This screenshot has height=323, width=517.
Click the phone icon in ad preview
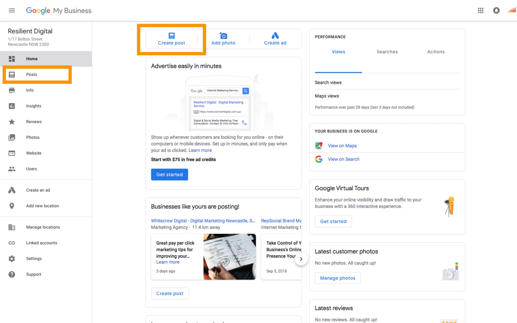click(244, 122)
